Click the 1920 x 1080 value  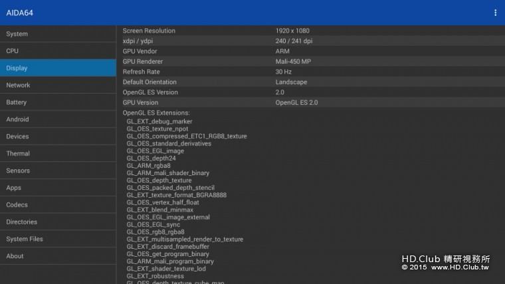click(292, 31)
